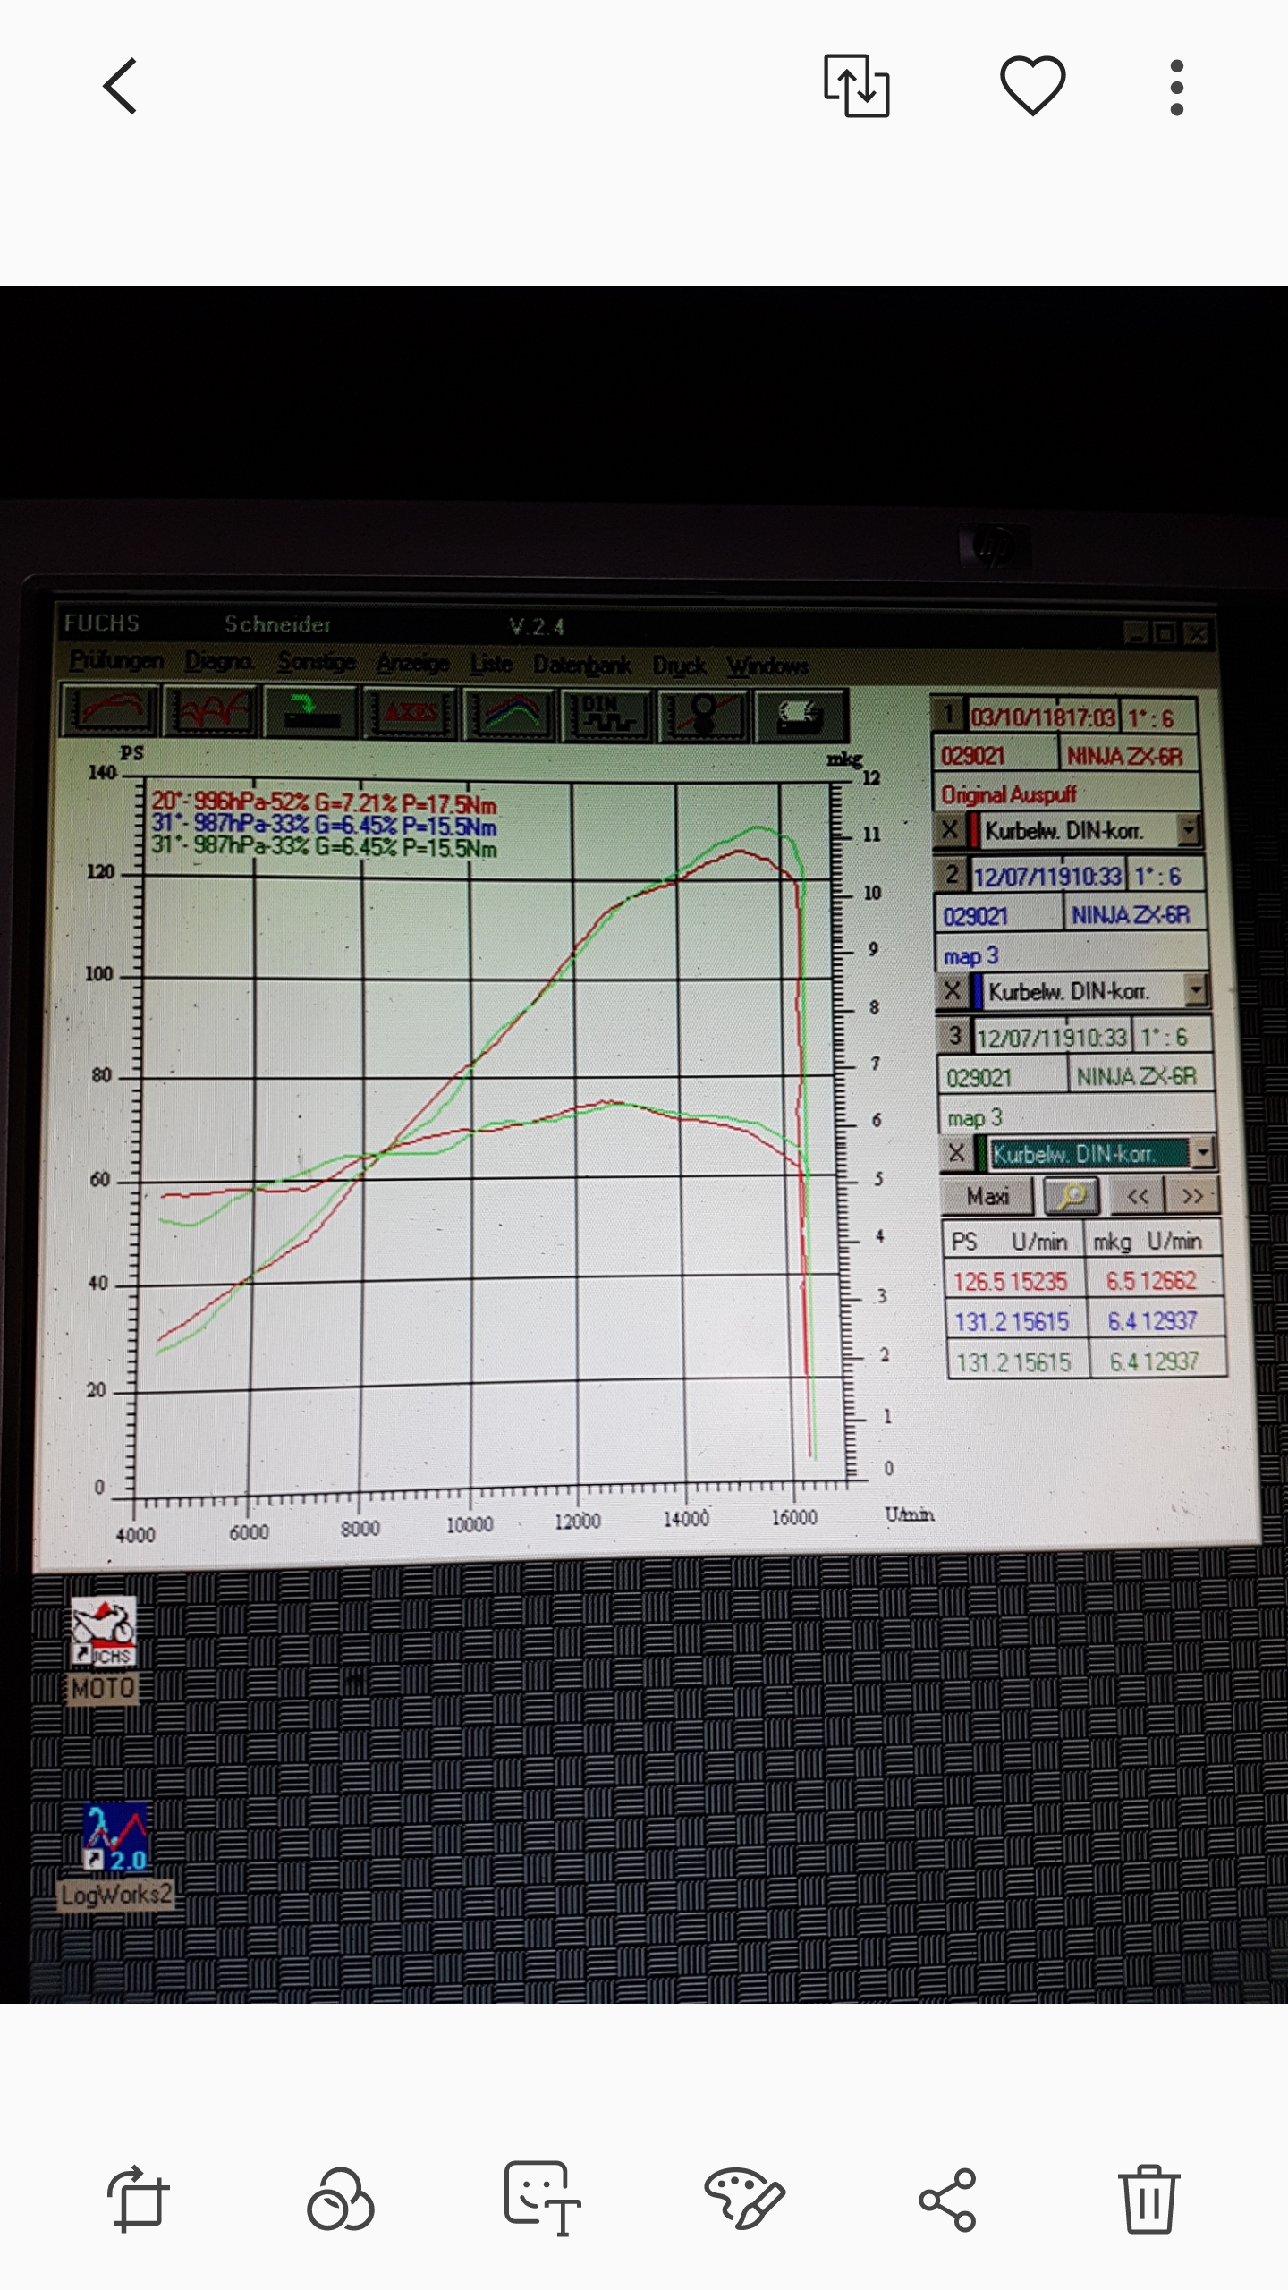Viewport: 1288px width, 2290px height.
Task: Click the Maxi button
Action: pyautogui.click(x=987, y=1197)
